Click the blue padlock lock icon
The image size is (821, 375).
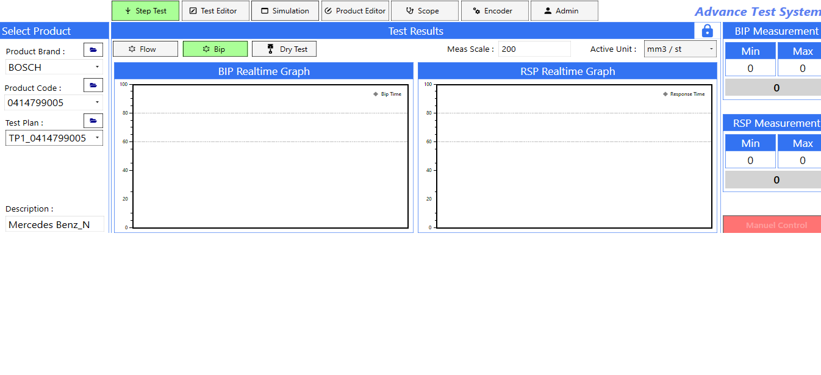point(707,31)
